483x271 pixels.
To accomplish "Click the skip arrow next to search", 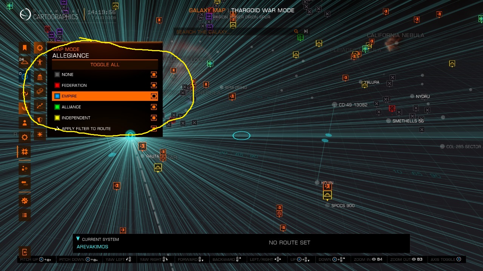I will [306, 31].
